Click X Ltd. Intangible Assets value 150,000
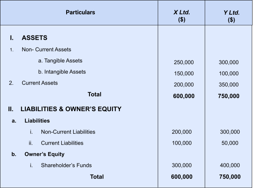This screenshot has height=188, width=255. (183, 74)
